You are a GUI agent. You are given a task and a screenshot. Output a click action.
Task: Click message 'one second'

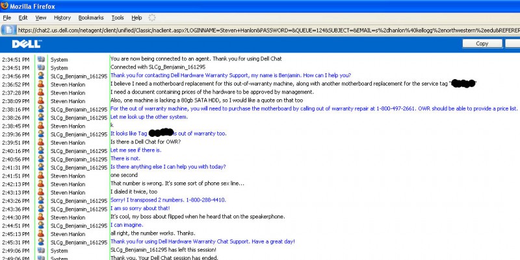pyautogui.click(x=123, y=175)
